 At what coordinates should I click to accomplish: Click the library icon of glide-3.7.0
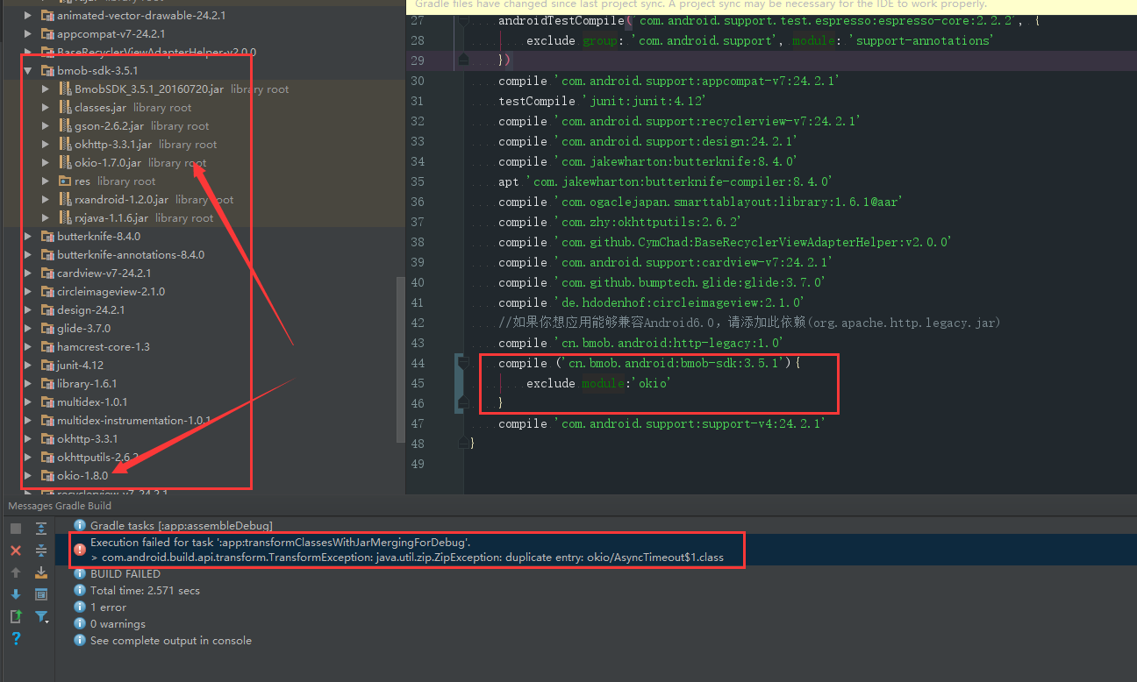tap(47, 329)
